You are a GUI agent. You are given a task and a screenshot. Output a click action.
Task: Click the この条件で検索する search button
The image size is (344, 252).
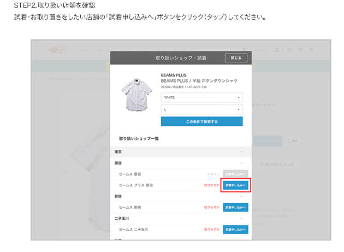tap(201, 121)
